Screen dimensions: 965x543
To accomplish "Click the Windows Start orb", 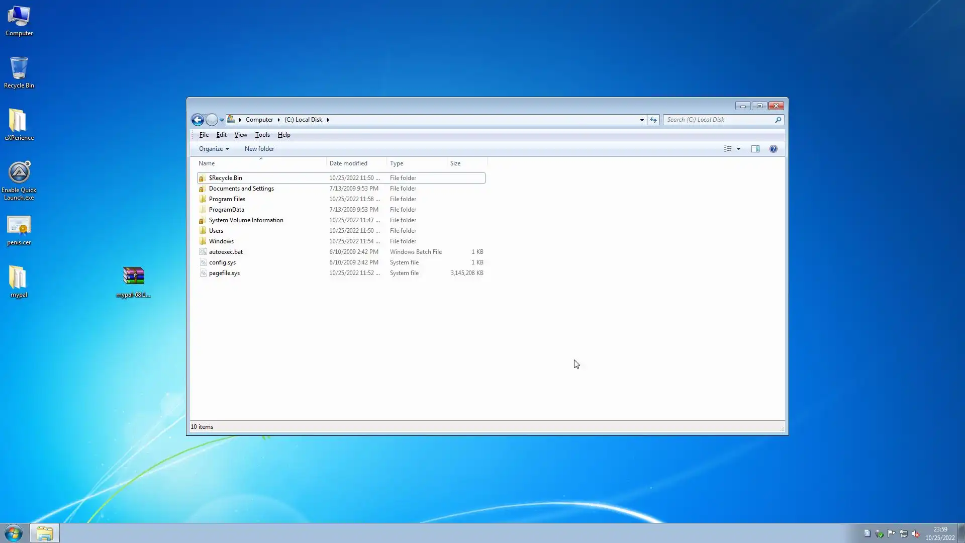I will coord(14,533).
